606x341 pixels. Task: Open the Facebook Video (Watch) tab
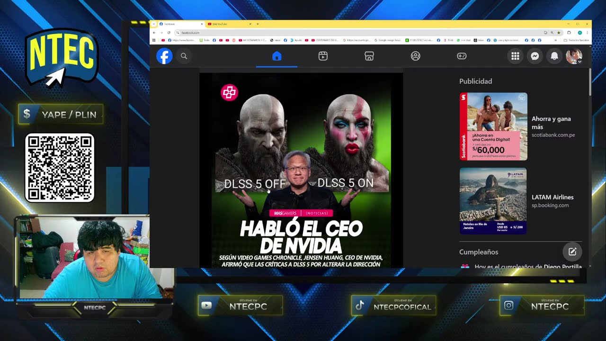click(323, 56)
